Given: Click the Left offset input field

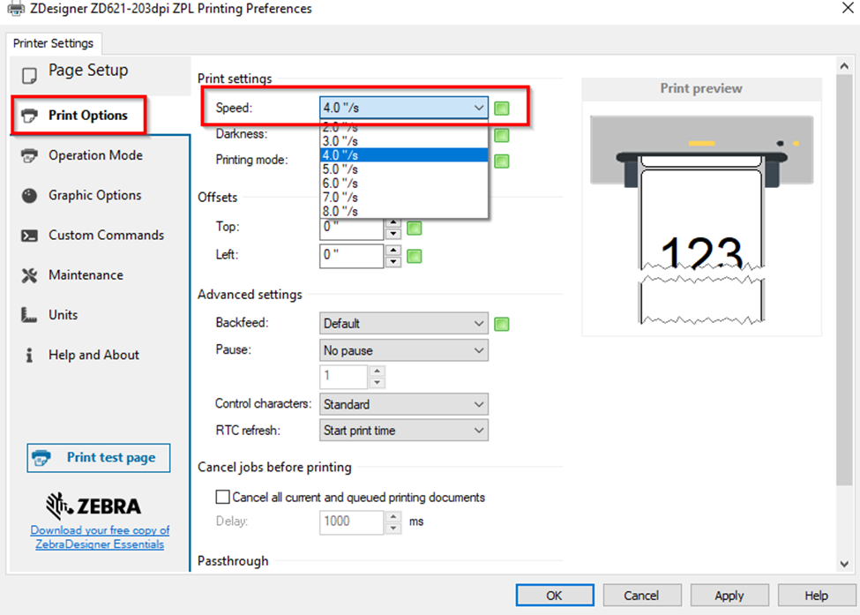Looking at the screenshot, I should click(x=352, y=256).
